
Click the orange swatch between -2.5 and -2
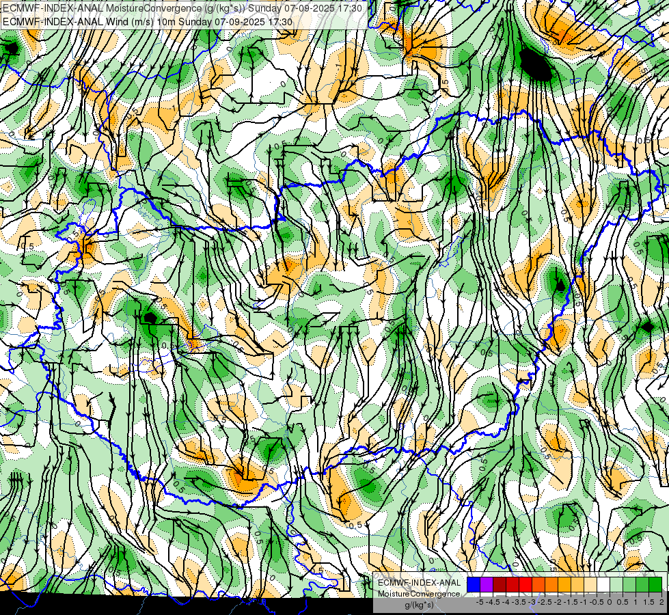pyautogui.click(x=551, y=585)
